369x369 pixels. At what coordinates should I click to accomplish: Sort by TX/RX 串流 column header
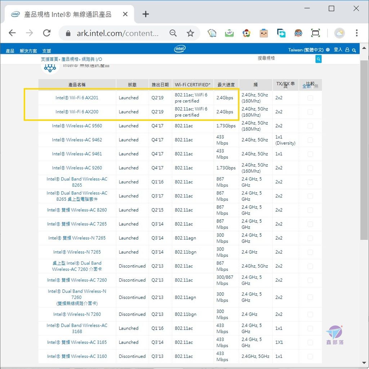285,84
